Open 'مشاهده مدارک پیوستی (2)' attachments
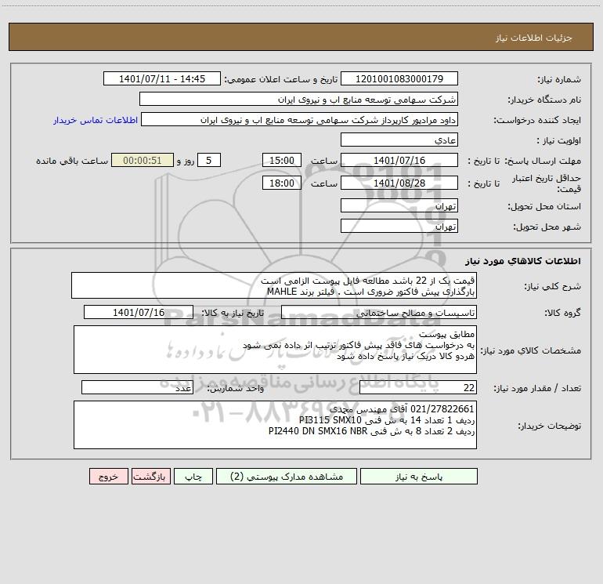603x584 pixels. pyautogui.click(x=287, y=477)
